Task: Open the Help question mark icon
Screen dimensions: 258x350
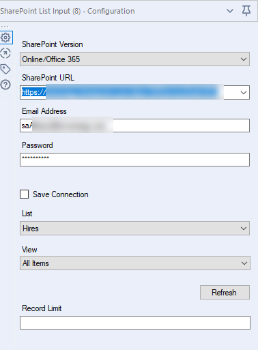Action: pyautogui.click(x=5, y=85)
